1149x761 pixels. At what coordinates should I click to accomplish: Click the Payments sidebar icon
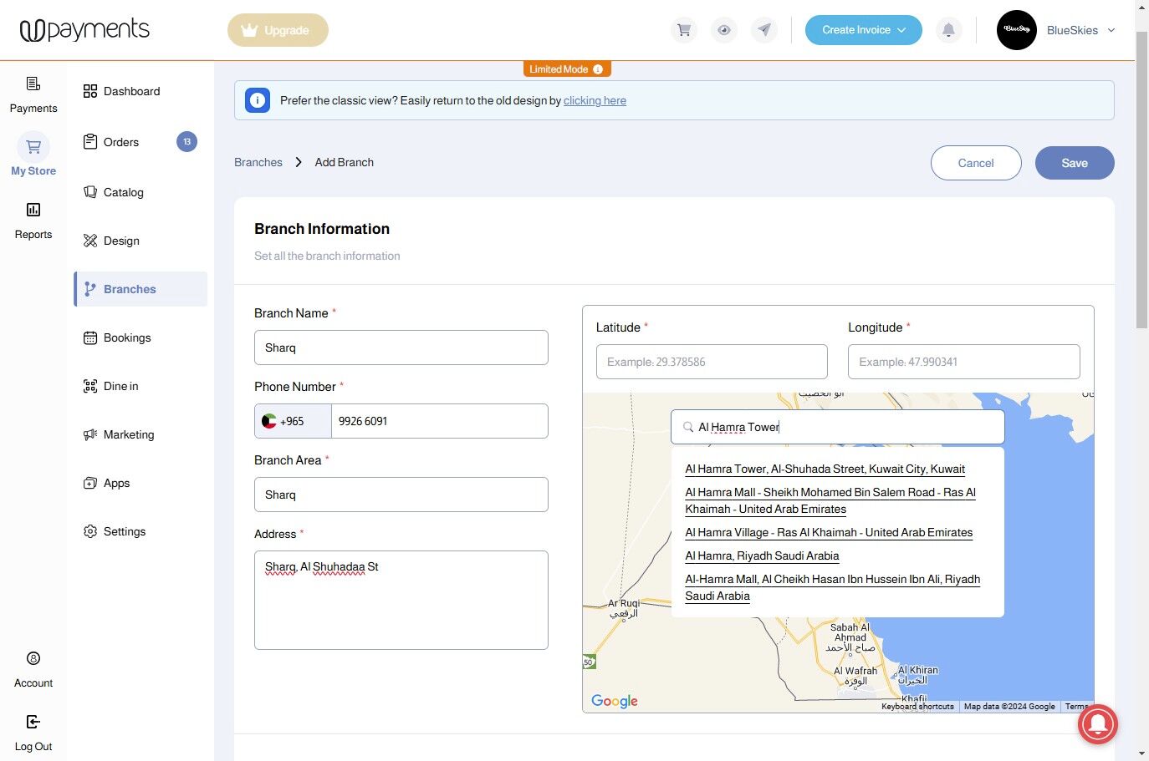33,84
